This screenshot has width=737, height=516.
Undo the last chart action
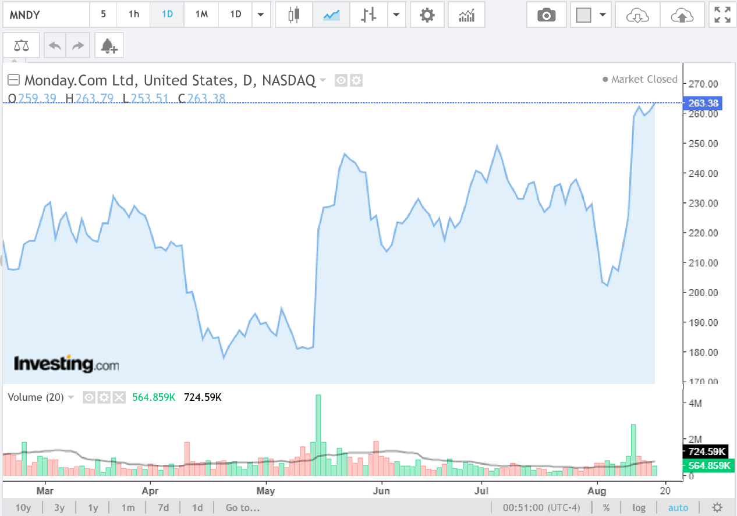coord(55,45)
